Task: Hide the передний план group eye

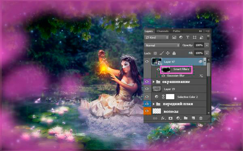Action: (x=147, y=104)
